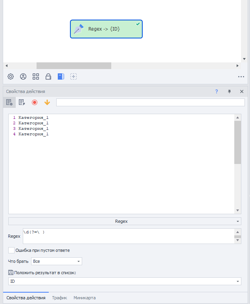Switch to Свойства действия tab
The height and width of the screenshot is (304, 250).
coord(26,298)
